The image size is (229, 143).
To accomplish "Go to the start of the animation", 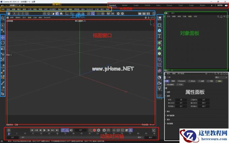I will [x=32, y=130].
